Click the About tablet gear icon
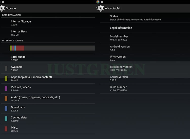The image size is (190, 139). pos(101,8)
